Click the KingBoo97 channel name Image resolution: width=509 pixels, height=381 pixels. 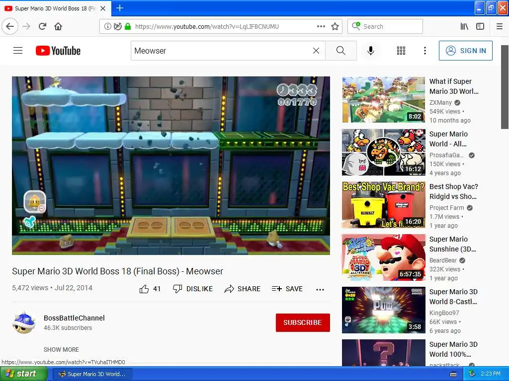[x=444, y=313]
